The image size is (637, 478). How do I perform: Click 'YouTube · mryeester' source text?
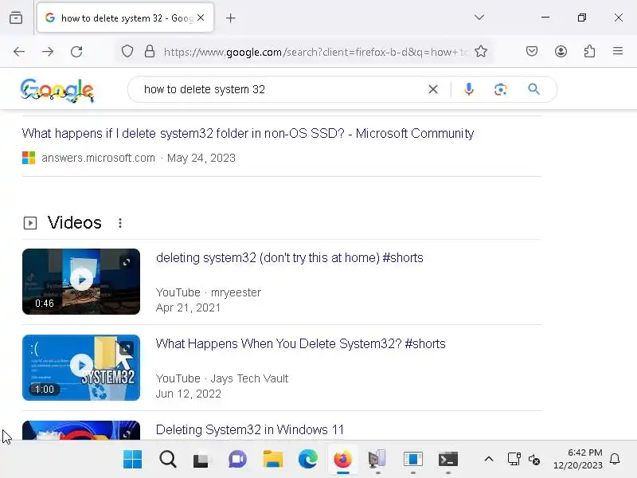[x=209, y=292]
